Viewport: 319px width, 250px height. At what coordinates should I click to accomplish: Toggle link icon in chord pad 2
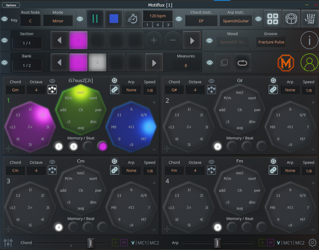273,90
